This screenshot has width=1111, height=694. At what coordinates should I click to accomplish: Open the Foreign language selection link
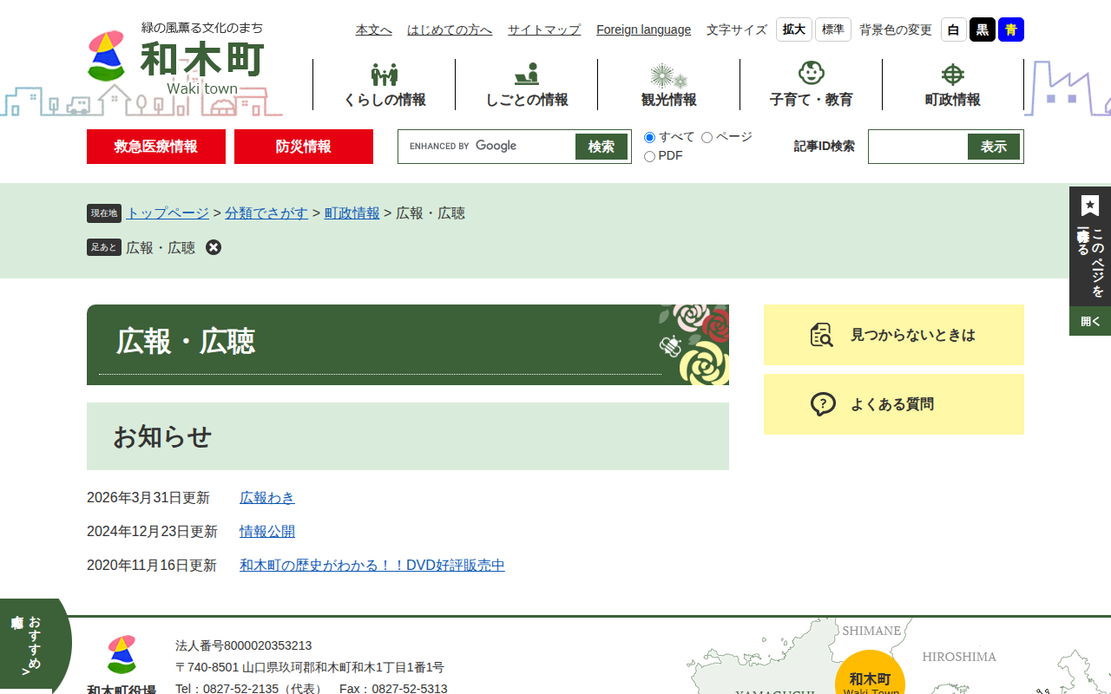643,29
